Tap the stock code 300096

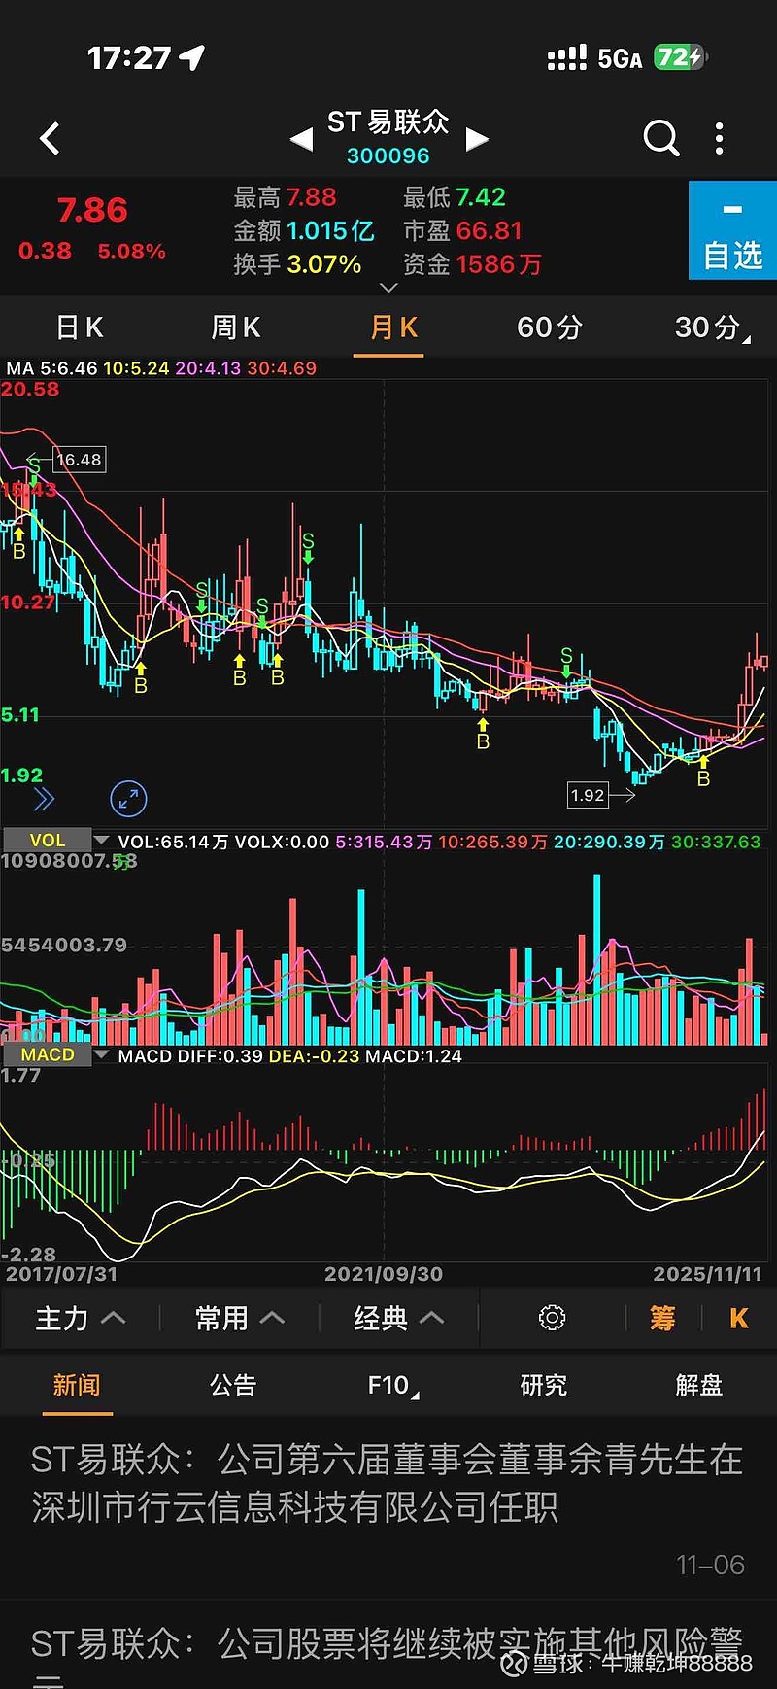[x=388, y=155]
